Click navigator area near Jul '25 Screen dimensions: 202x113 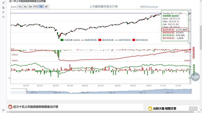(x=112, y=92)
